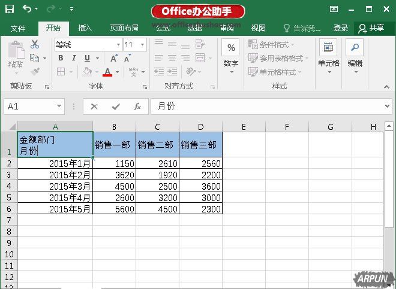This screenshot has height=289, width=396.
Task: Open font color dropdown arrow
Action: coord(118,72)
